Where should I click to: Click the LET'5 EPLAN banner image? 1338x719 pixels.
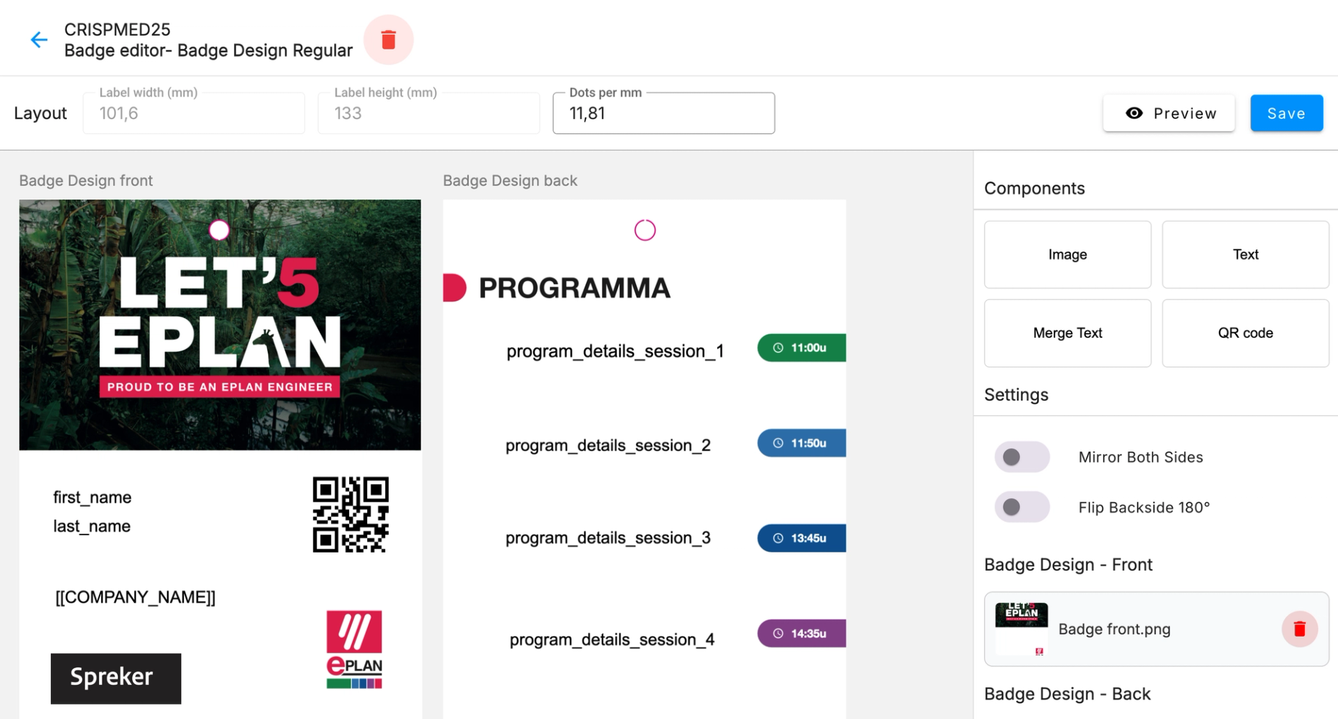[220, 325]
